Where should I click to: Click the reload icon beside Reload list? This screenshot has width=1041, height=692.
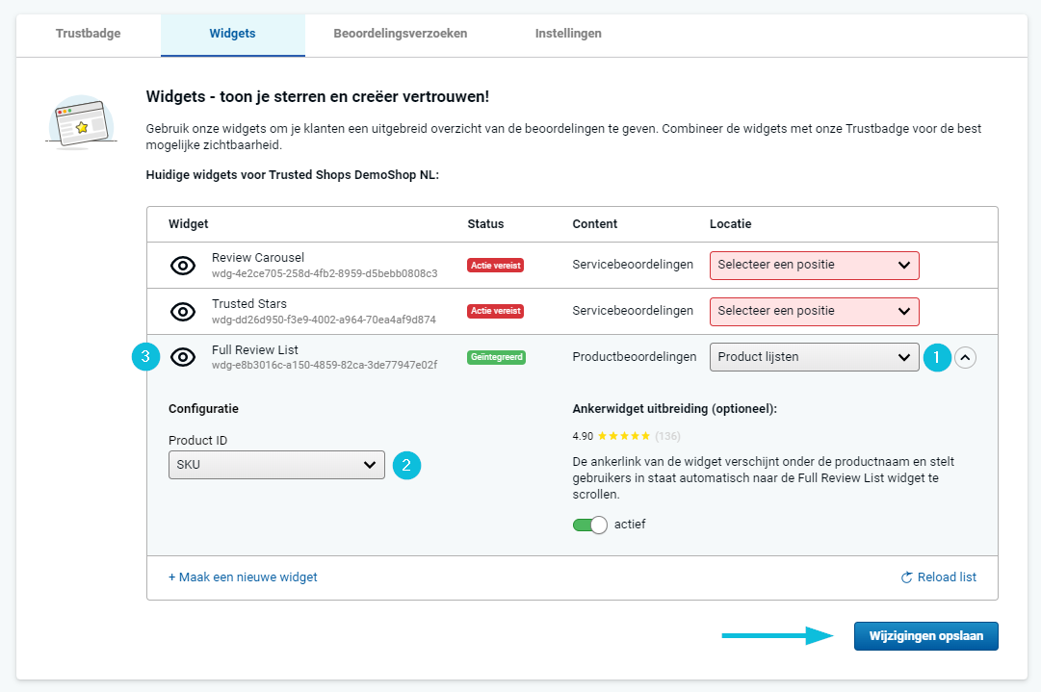click(906, 577)
